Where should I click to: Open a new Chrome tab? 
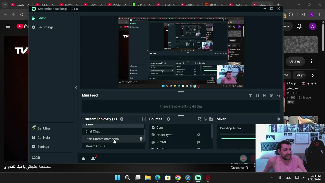(278, 5)
